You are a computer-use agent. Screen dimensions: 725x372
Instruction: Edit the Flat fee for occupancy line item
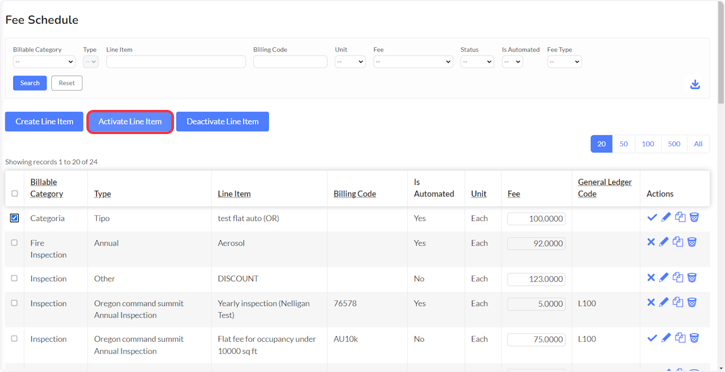coord(666,338)
